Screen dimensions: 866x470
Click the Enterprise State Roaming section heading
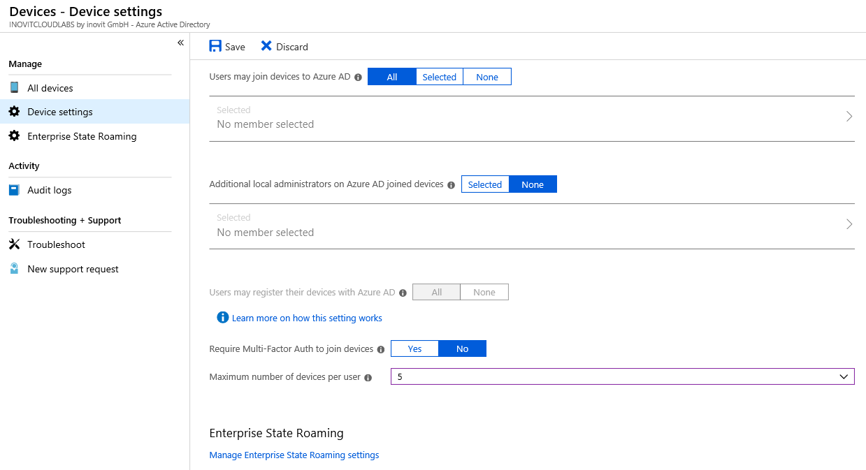277,433
